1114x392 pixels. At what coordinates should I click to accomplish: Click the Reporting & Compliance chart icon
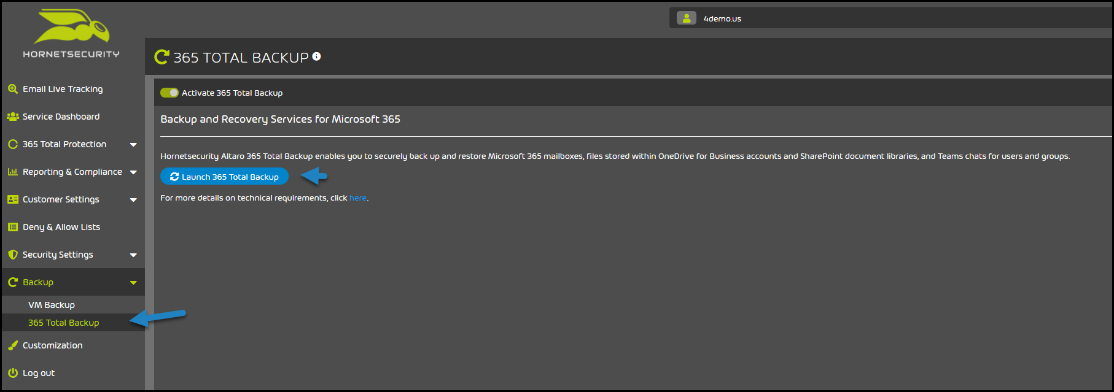point(12,172)
